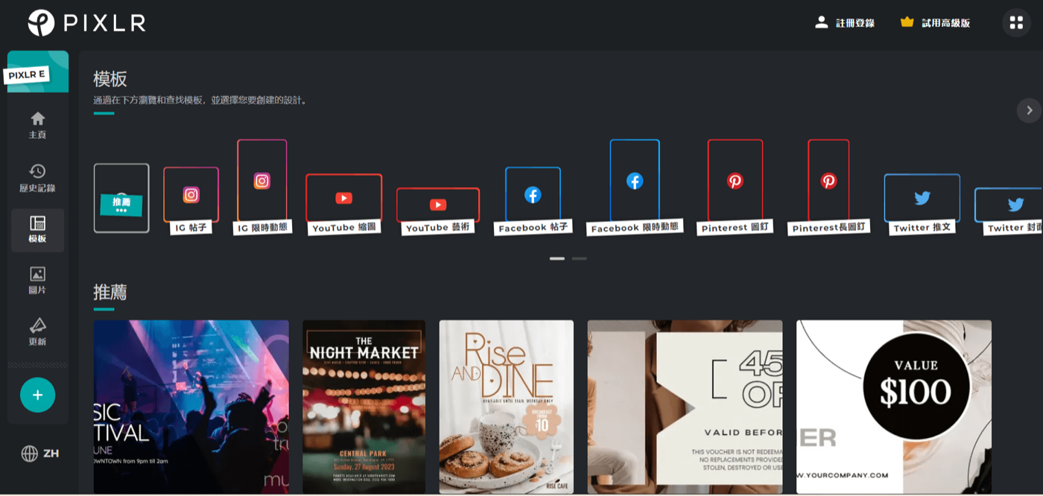Image resolution: width=1043 pixels, height=496 pixels.
Task: Choose the Facebook 限時動態 template
Action: click(635, 188)
